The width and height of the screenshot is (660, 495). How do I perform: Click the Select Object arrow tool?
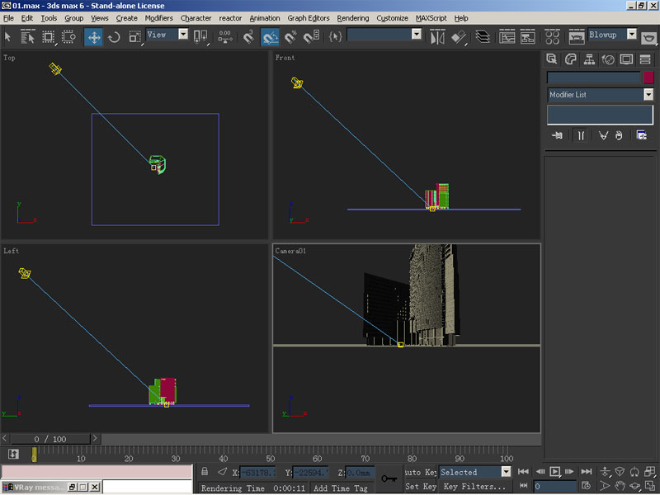(x=8, y=37)
